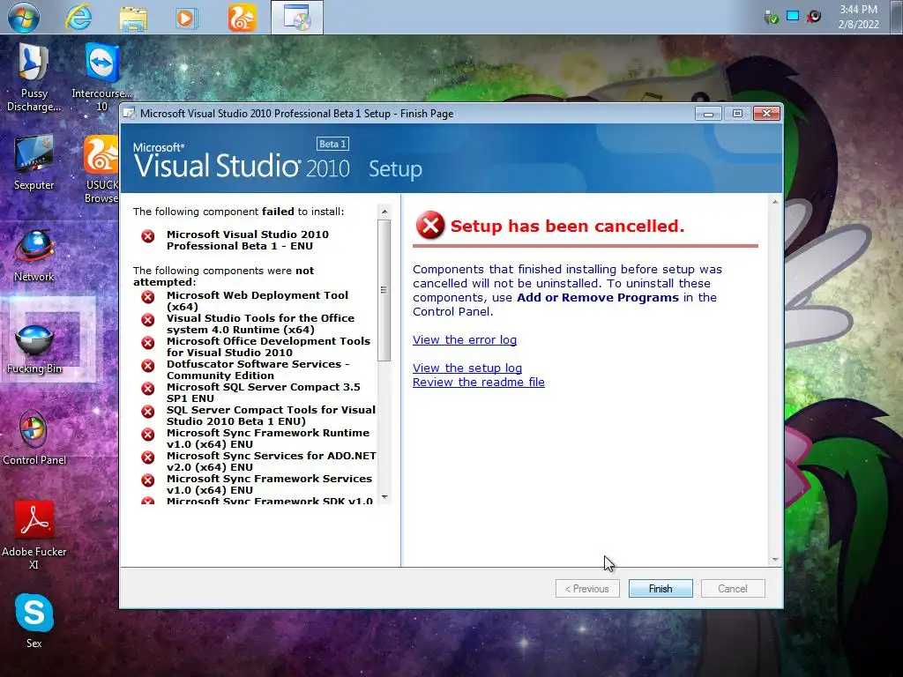Open the View the setup log link
Viewport: 903px width, 677px height.
[x=467, y=368]
